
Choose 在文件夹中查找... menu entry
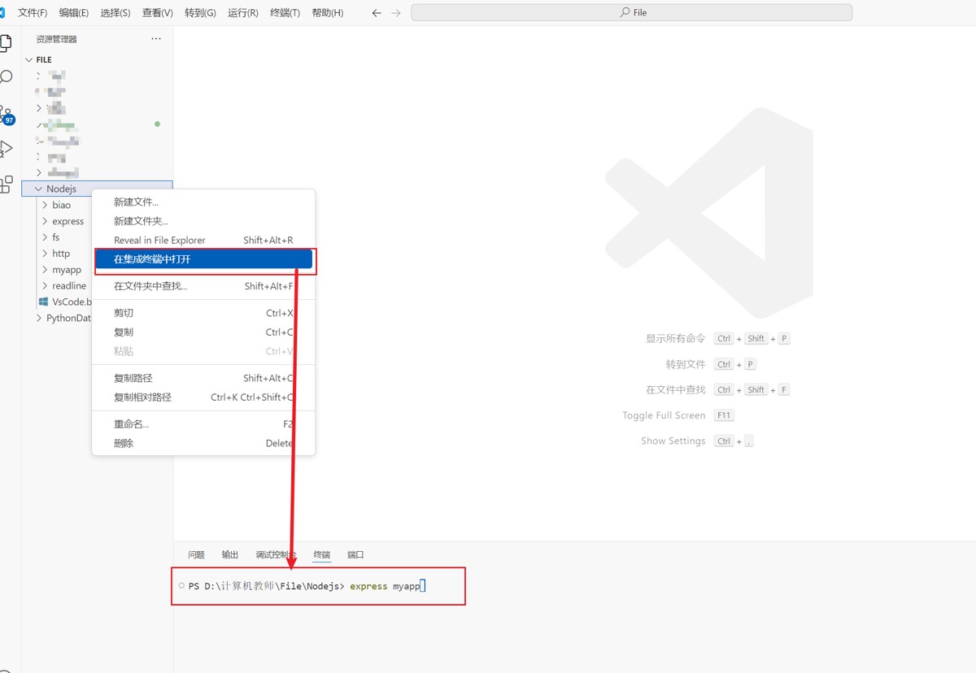click(203, 286)
